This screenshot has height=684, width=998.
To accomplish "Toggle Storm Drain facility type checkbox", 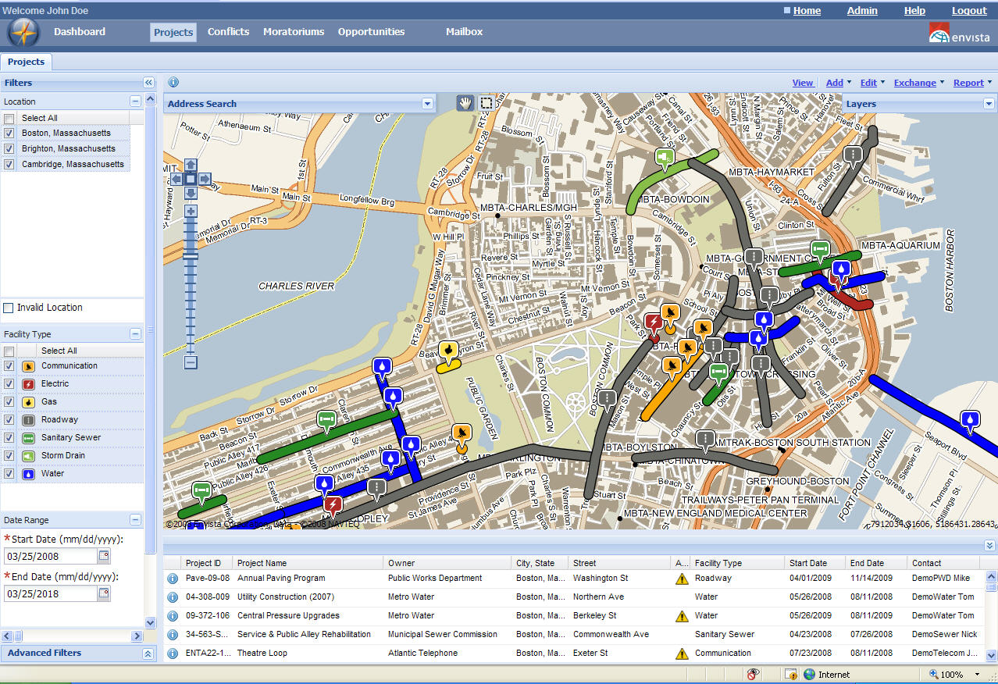I will [9, 456].
